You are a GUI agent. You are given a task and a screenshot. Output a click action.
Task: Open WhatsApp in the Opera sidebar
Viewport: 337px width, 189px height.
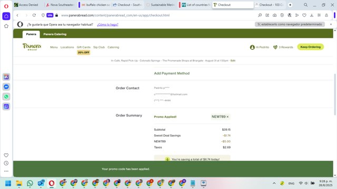(6, 97)
